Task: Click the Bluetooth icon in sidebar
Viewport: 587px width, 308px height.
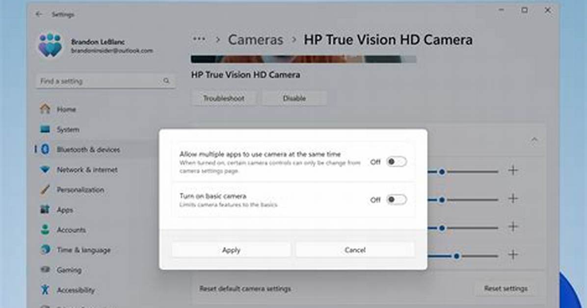Action: click(x=45, y=149)
